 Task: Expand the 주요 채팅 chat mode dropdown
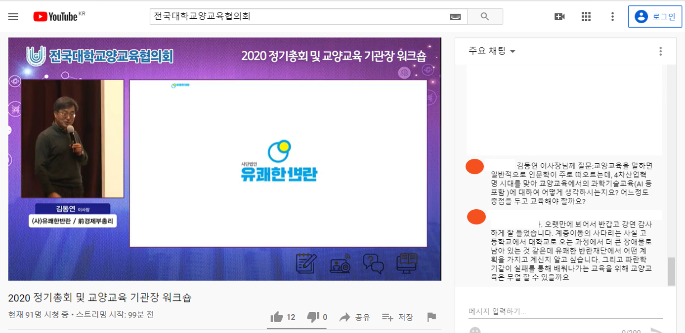click(492, 51)
